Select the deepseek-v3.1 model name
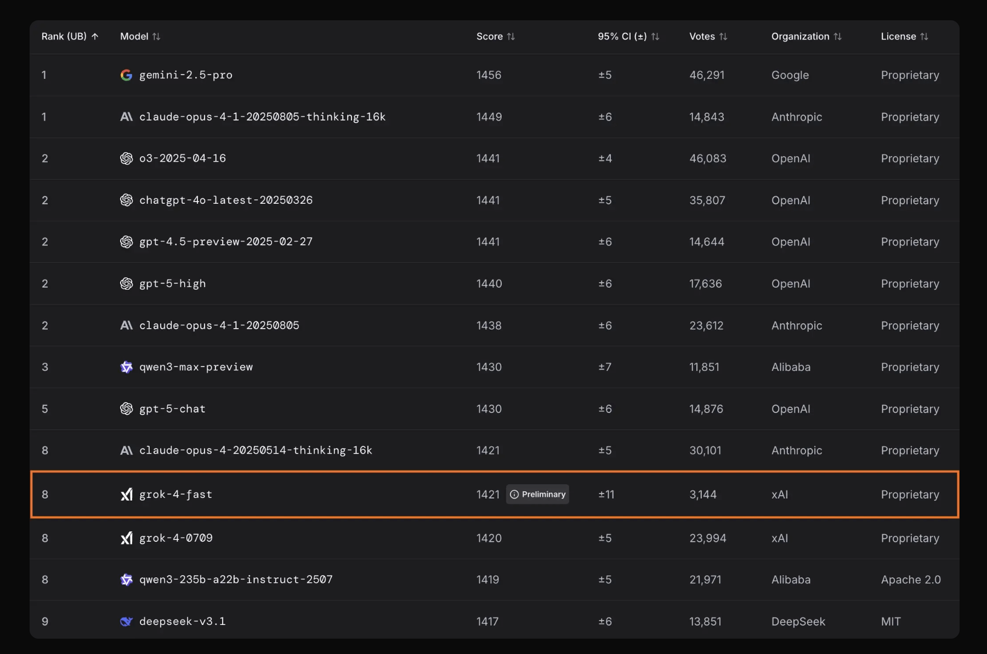Screen dimensions: 987x654 [x=183, y=622]
